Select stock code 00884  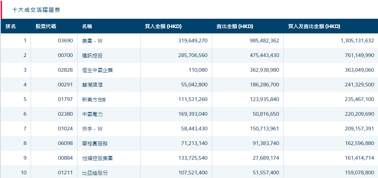[65, 158]
